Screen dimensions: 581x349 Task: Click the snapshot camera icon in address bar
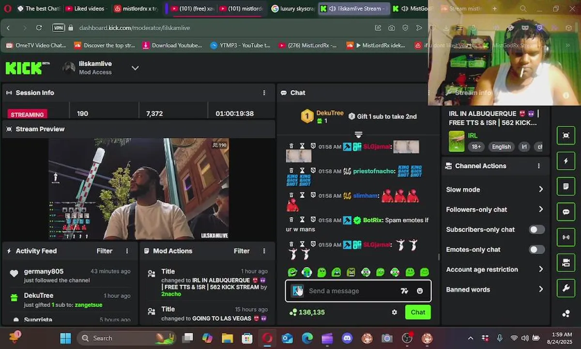click(x=391, y=28)
